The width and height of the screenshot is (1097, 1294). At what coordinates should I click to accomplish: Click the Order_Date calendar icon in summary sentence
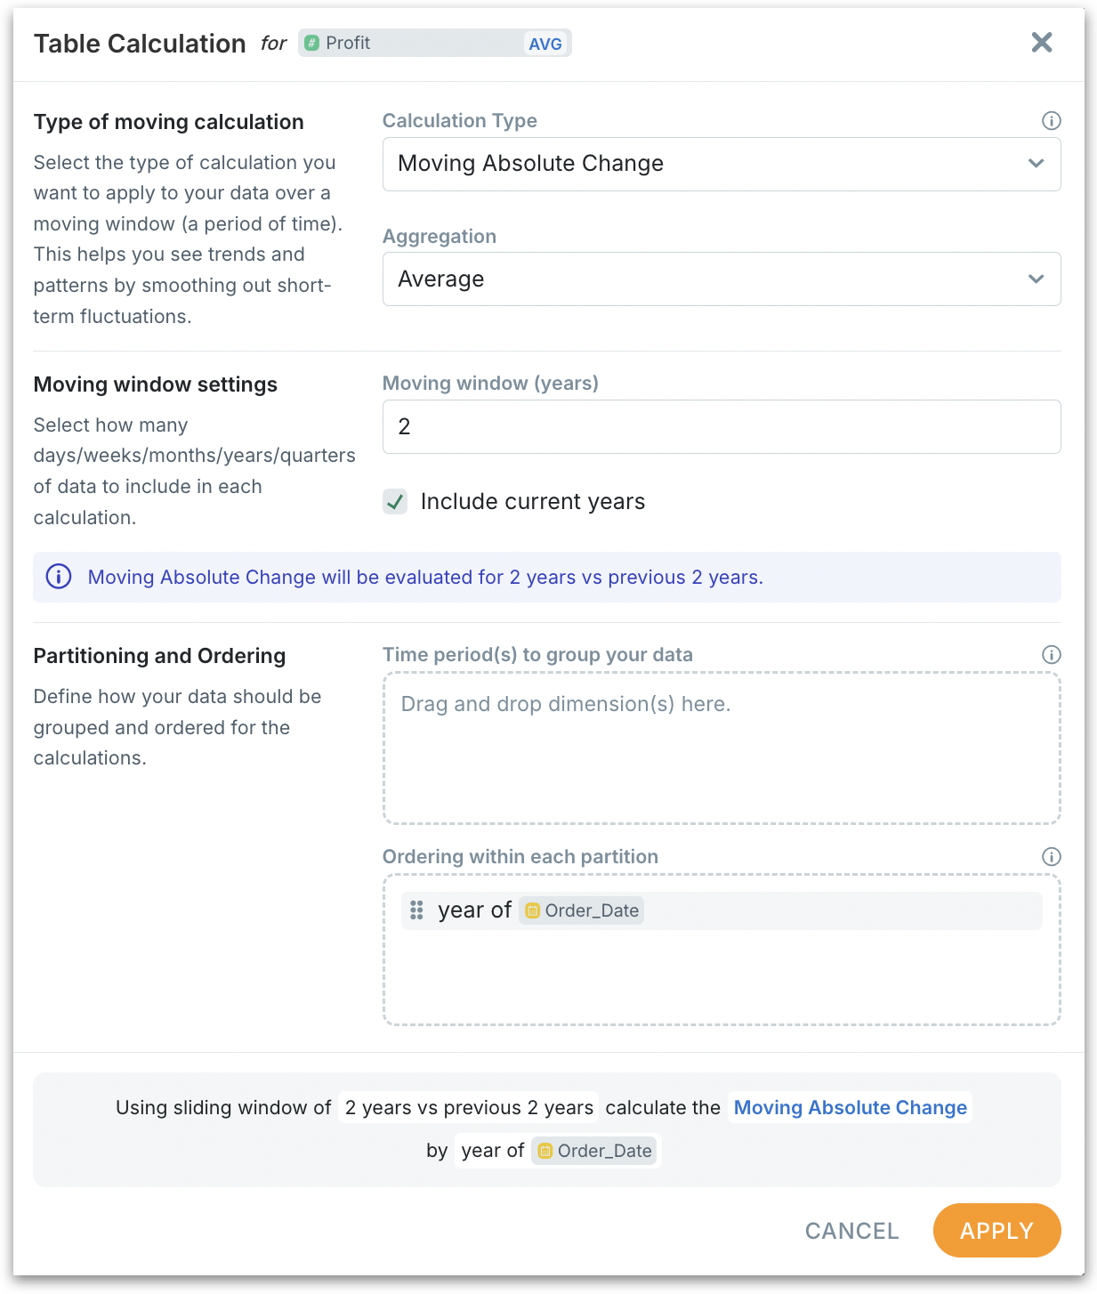545,1151
